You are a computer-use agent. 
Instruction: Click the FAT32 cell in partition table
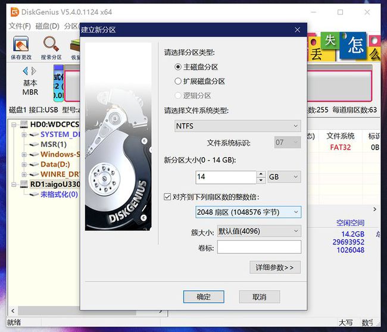pos(341,147)
